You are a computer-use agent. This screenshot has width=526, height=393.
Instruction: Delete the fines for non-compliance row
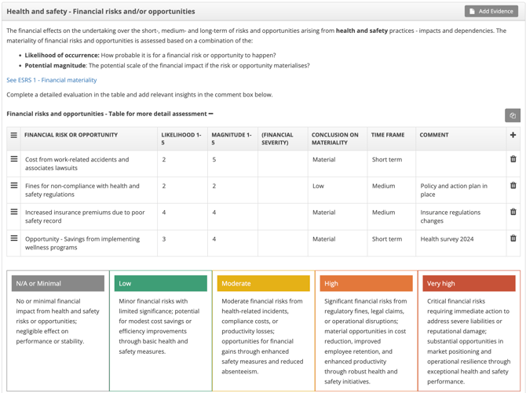[513, 186]
